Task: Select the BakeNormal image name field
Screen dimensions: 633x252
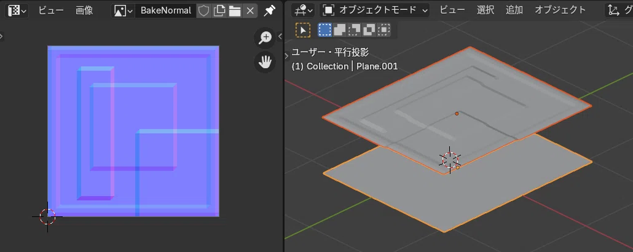Action: pos(165,10)
